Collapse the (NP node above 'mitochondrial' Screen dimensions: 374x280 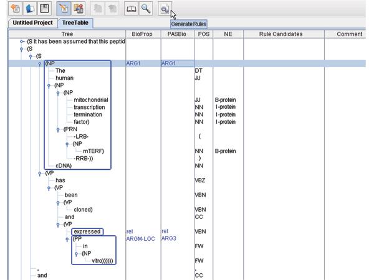[x=58, y=93]
